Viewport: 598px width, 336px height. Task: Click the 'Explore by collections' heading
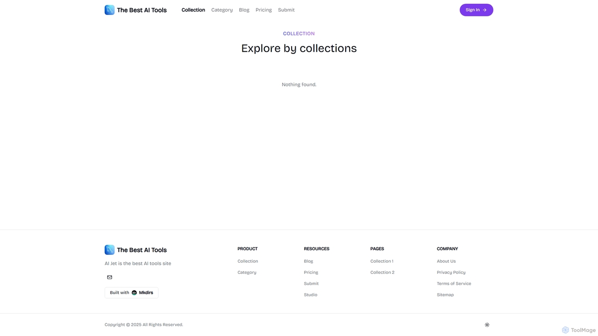pos(299,48)
